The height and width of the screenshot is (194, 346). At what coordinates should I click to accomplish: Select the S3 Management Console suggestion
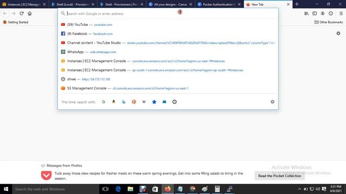tap(168, 88)
